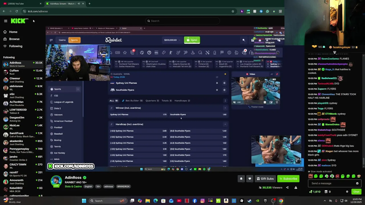Select American Football in Rainbet sports list
This screenshot has height=205, width=365.
click(63, 121)
